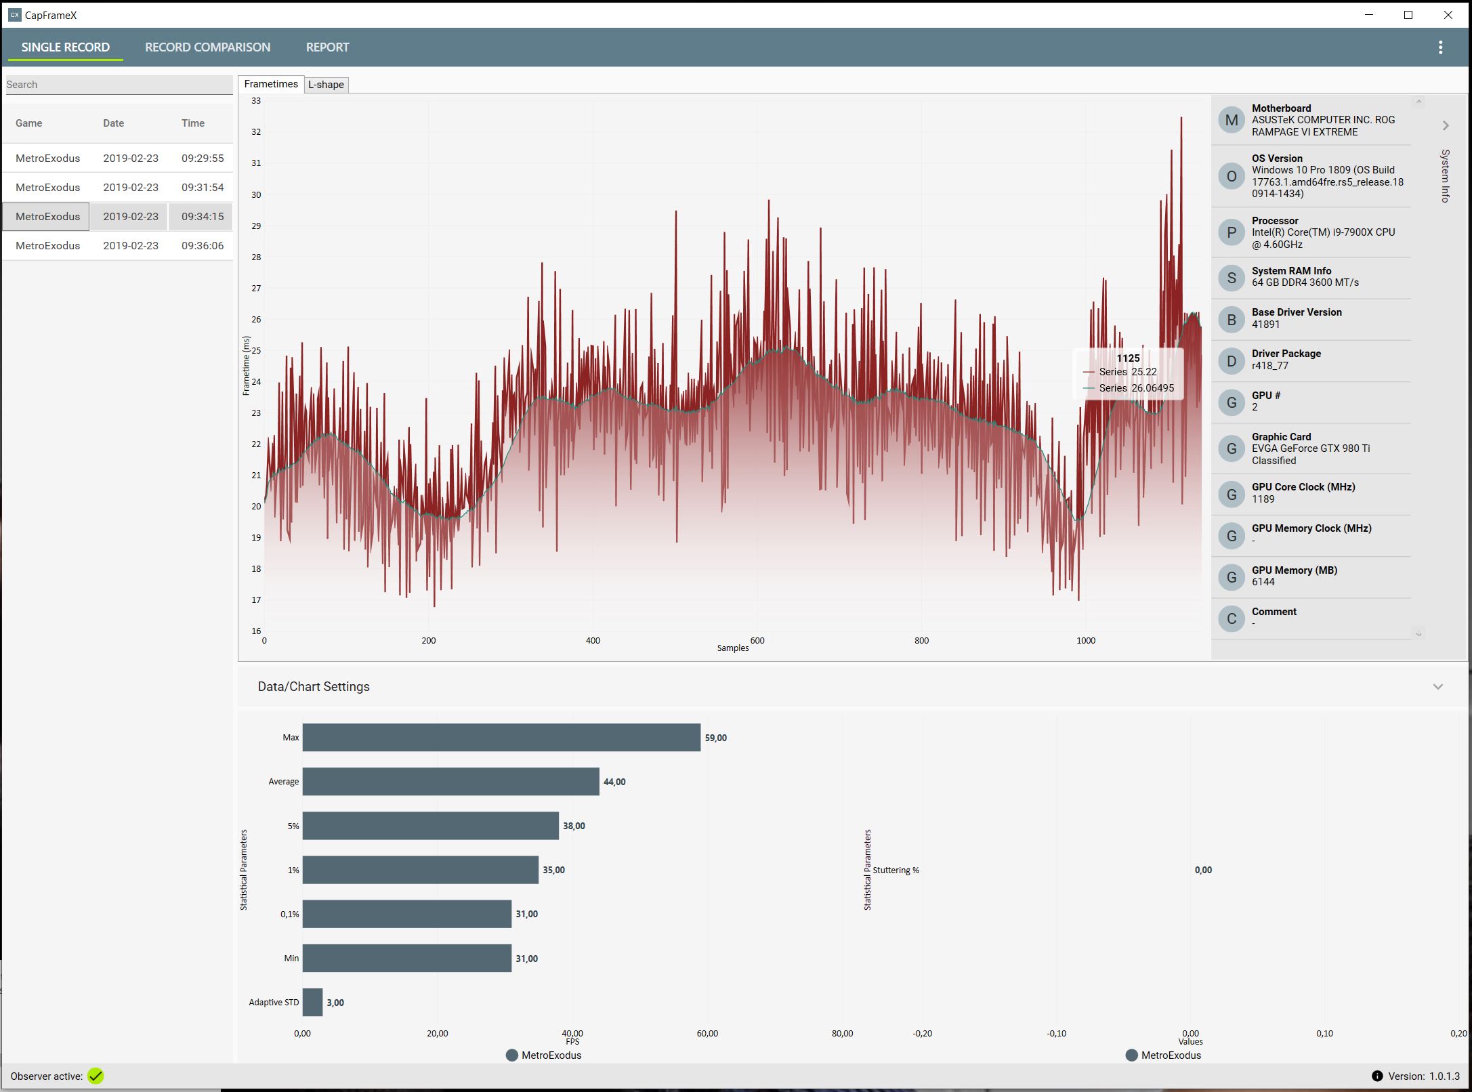1472x1092 pixels.
Task: Click the Driver Package 'D' icon
Action: tap(1231, 361)
